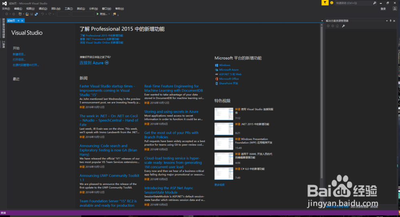Open the 测试(S) menu

(x=81, y=9)
